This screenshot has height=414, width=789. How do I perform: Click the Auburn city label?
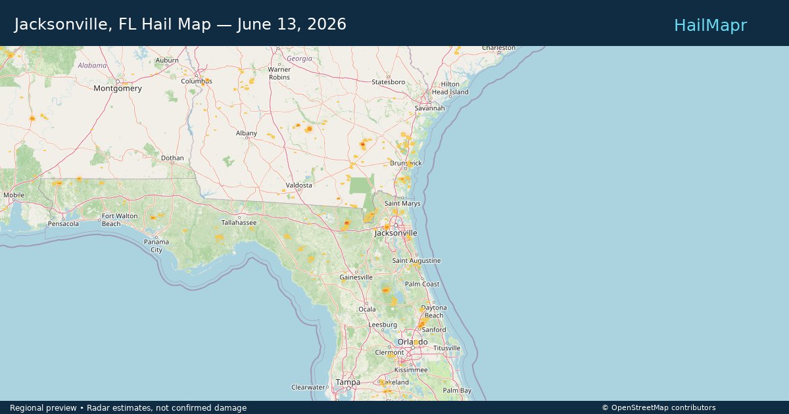point(167,60)
